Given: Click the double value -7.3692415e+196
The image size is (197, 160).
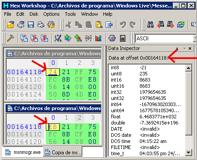Looking at the screenshot, I should point(159,123).
